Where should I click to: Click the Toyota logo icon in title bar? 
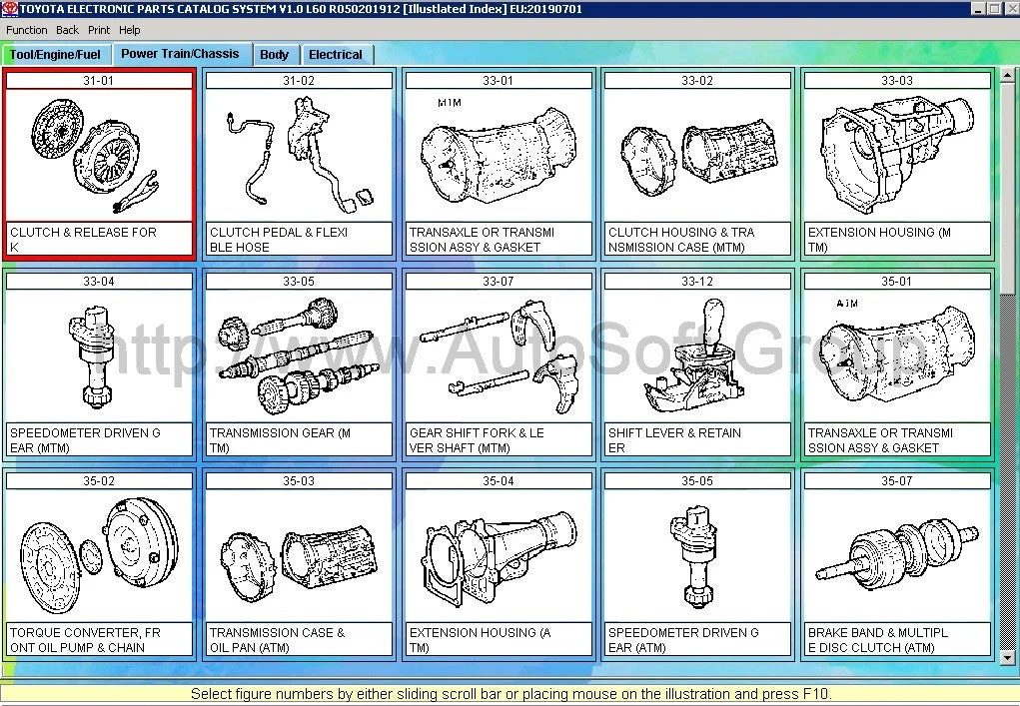click(x=9, y=9)
